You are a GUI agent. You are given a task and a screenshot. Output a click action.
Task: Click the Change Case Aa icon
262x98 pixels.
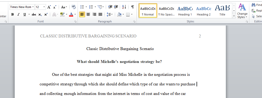pos(63,7)
